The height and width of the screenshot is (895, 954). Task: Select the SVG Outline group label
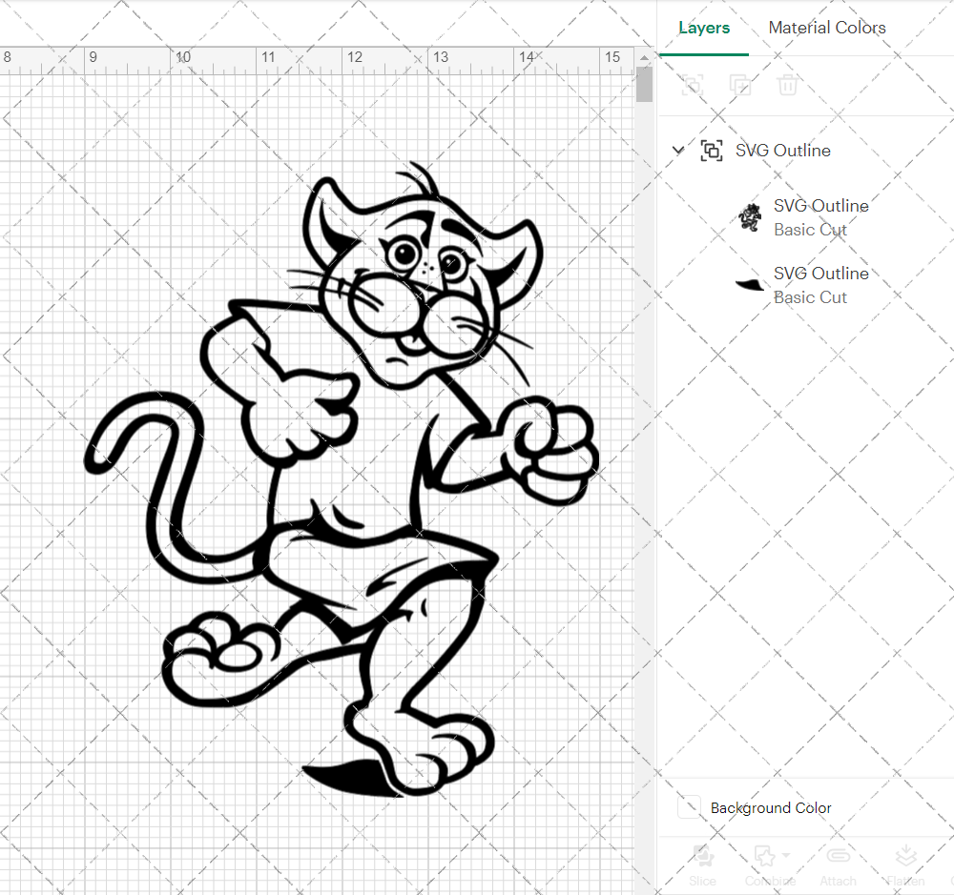pos(782,151)
